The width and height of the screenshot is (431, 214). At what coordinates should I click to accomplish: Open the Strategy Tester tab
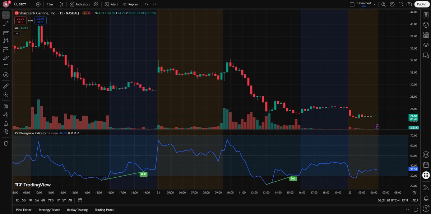[49, 210]
